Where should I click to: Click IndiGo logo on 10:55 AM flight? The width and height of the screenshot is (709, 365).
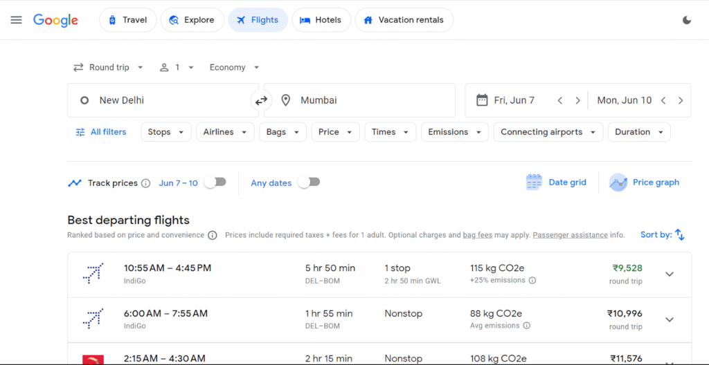point(93,273)
